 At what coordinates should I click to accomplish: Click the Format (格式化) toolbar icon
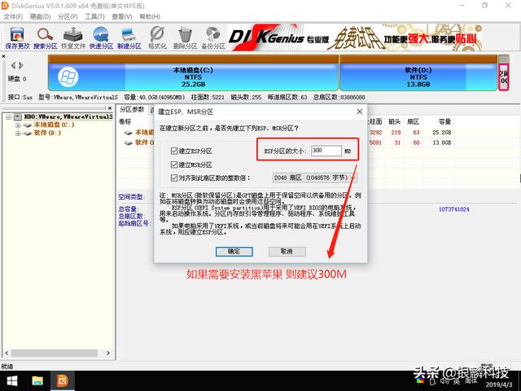(157, 38)
